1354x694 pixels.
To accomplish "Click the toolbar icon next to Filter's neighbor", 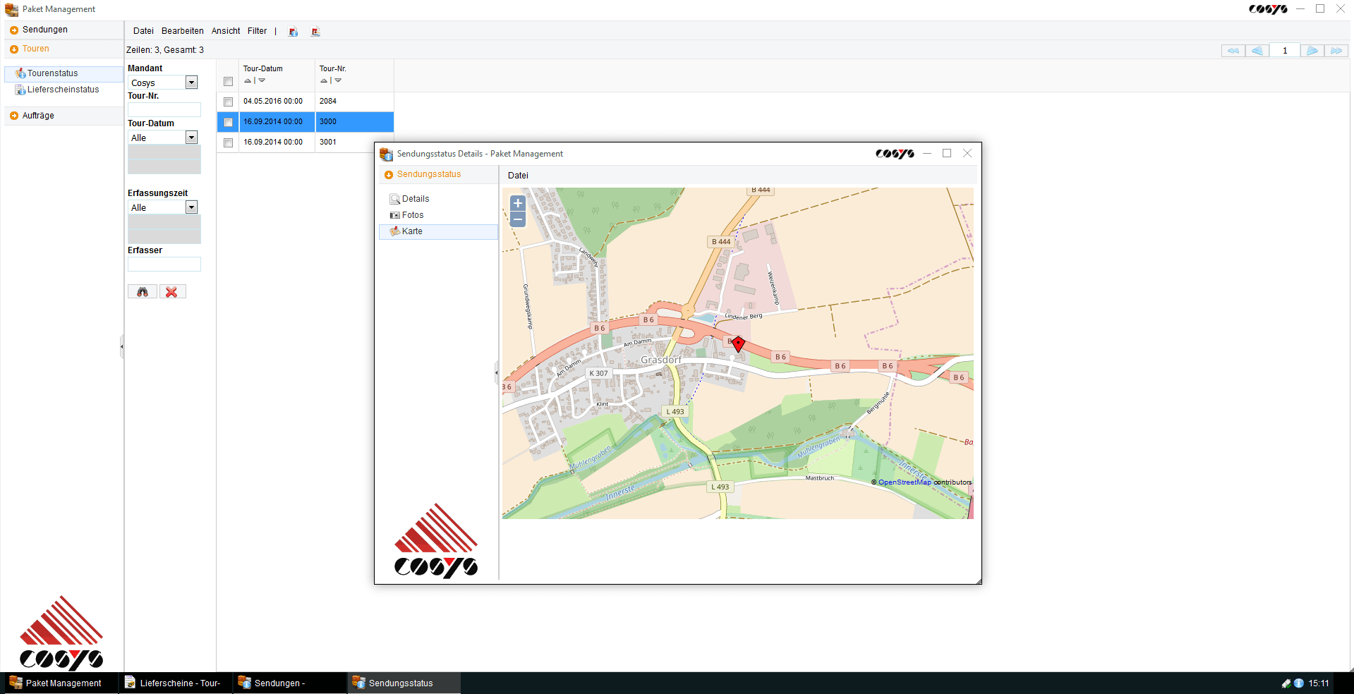I will pos(315,32).
